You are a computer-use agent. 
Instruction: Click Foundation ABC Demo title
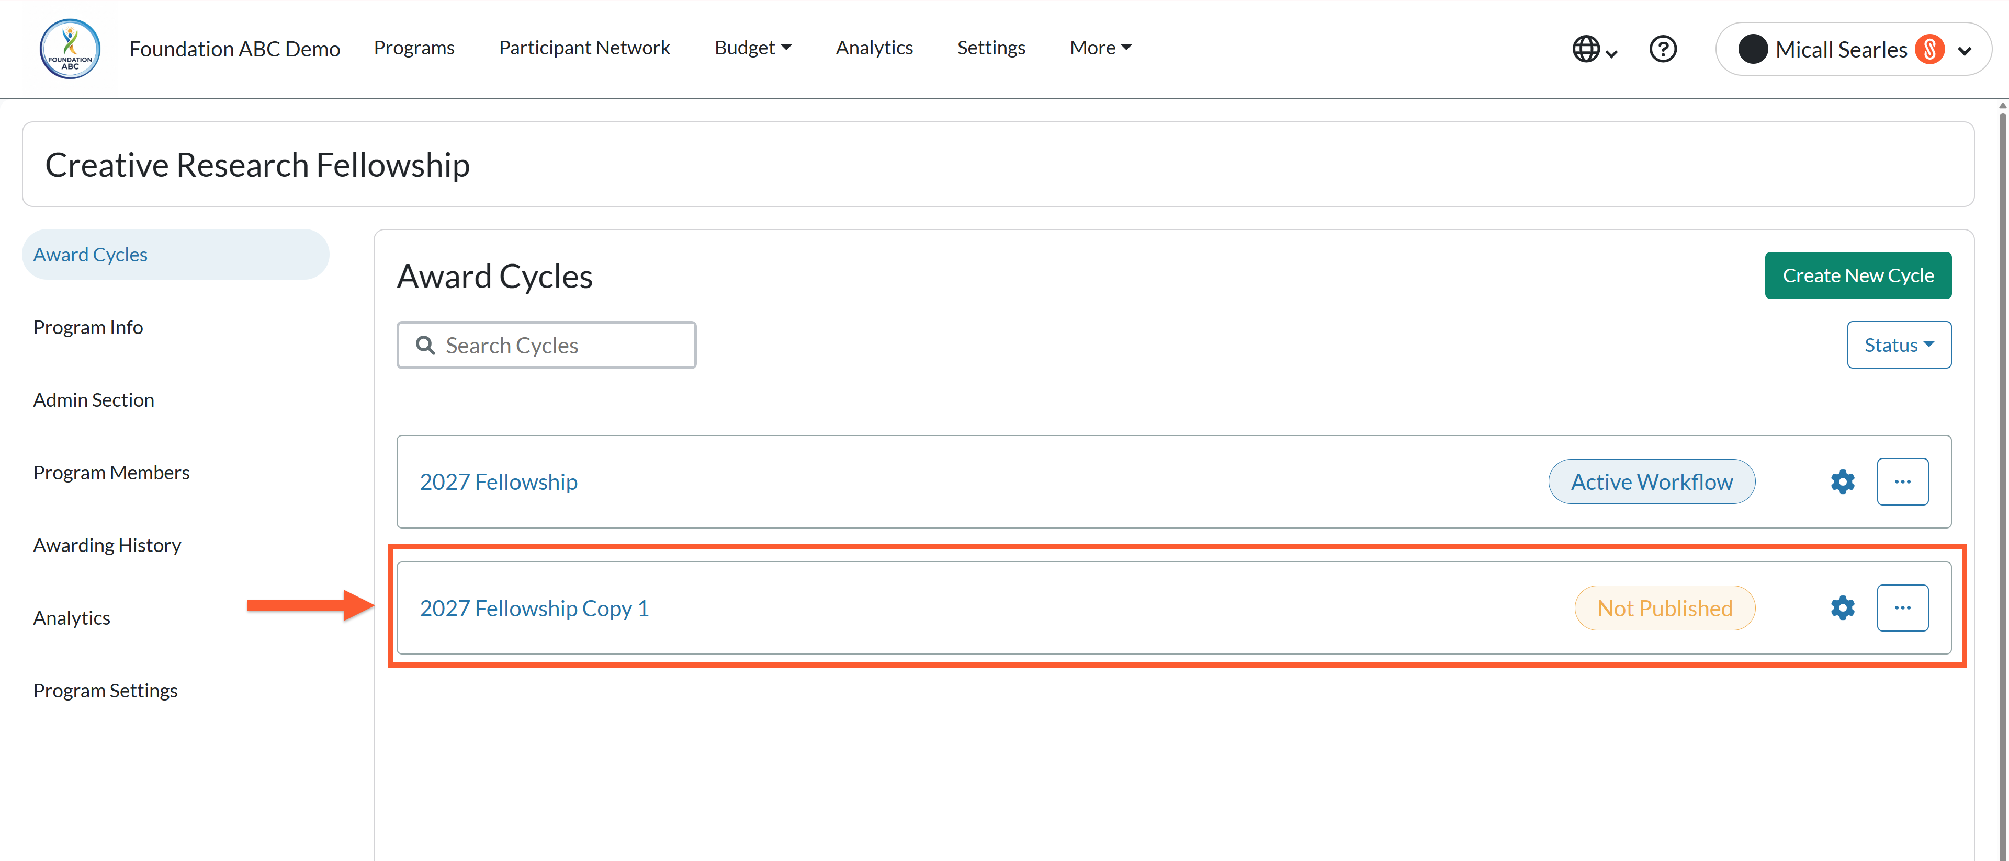[235, 48]
